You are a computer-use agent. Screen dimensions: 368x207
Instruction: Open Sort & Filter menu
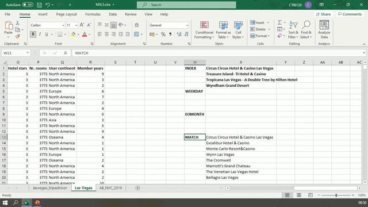293,30
